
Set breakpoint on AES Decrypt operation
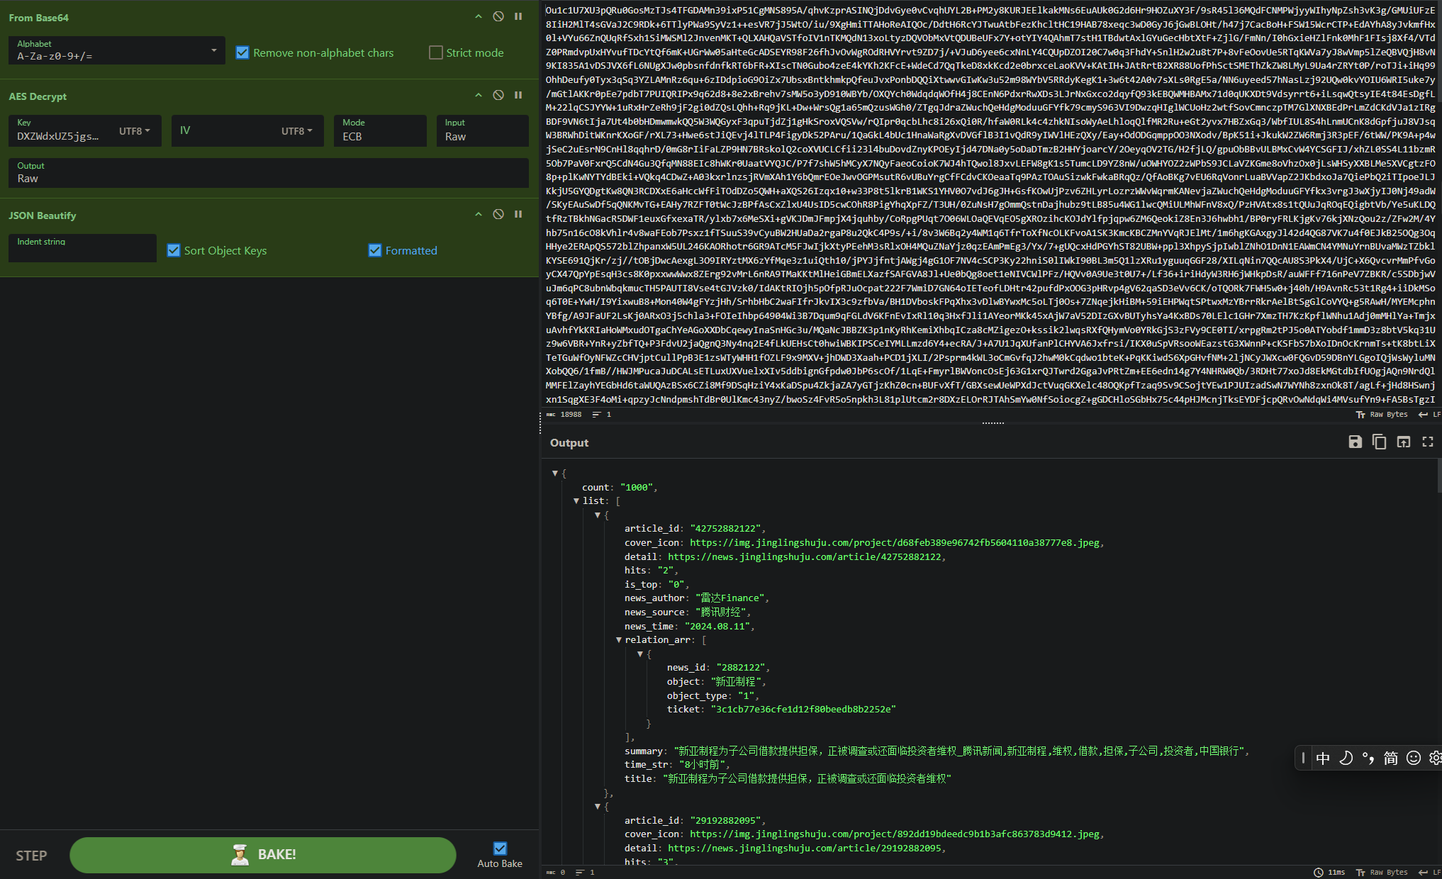pos(518,95)
